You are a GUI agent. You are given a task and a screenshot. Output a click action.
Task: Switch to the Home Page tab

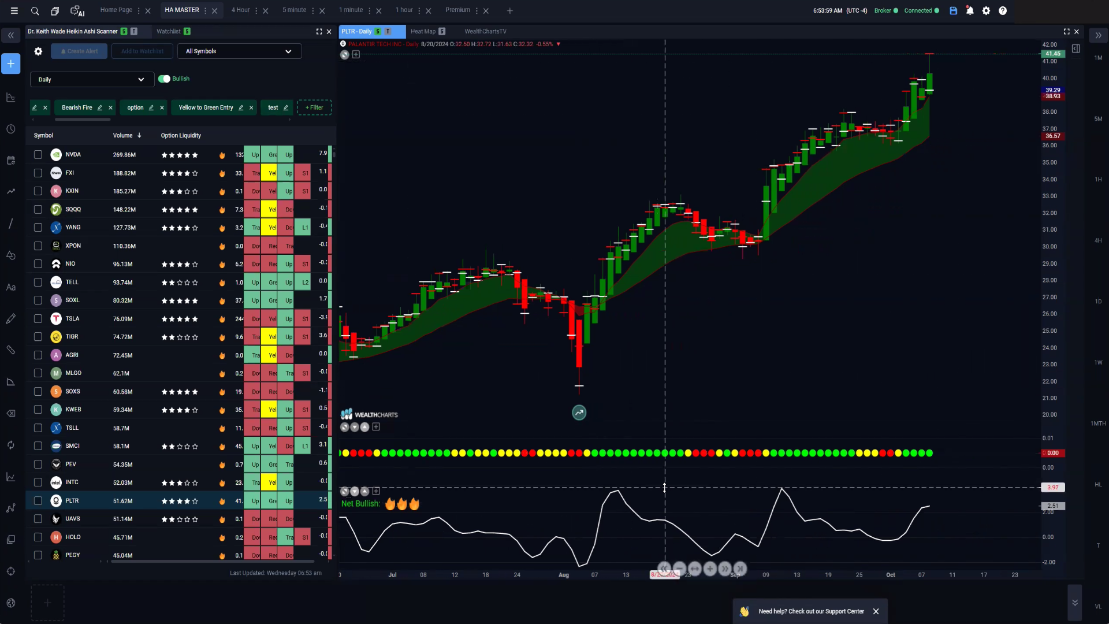point(116,10)
